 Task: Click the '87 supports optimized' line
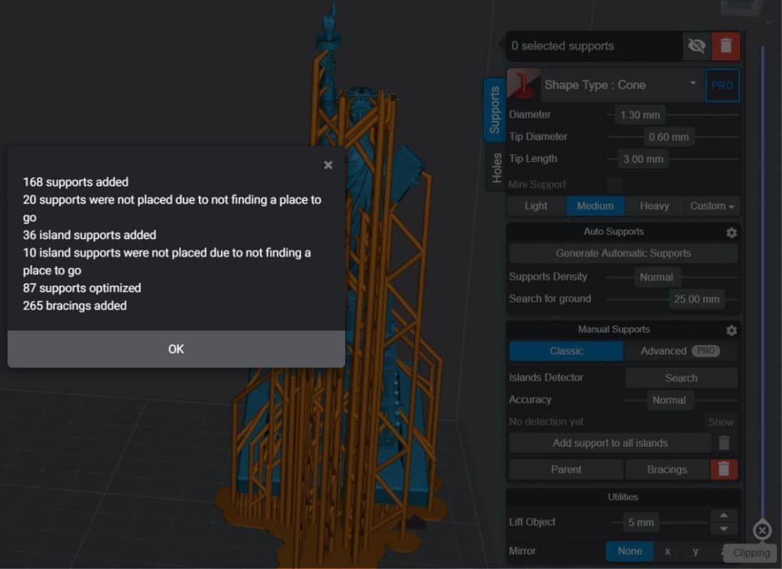click(x=82, y=288)
